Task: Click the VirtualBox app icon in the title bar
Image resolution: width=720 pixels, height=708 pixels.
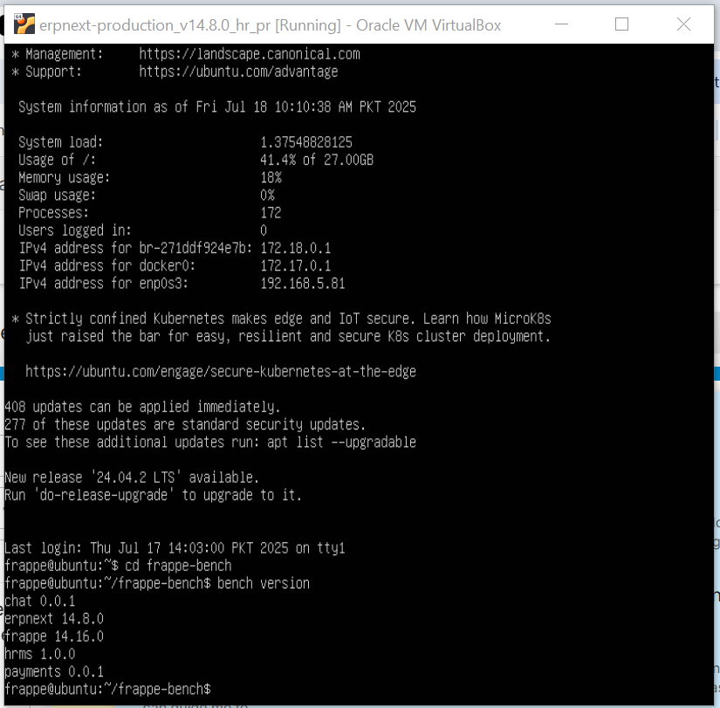Action: tap(24, 24)
